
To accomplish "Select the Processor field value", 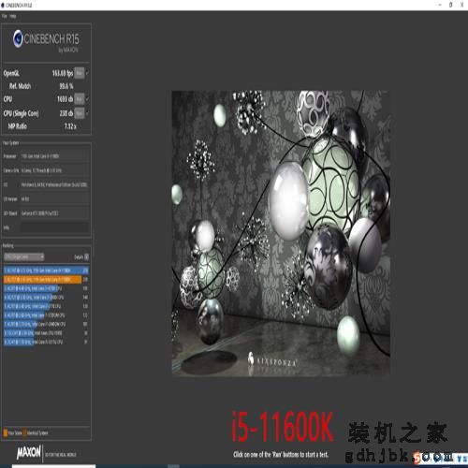I will click(54, 156).
